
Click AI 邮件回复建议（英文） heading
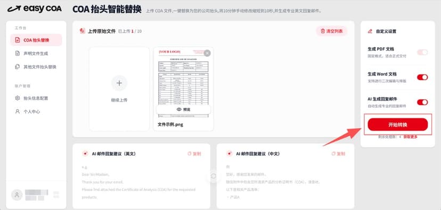[114, 154]
